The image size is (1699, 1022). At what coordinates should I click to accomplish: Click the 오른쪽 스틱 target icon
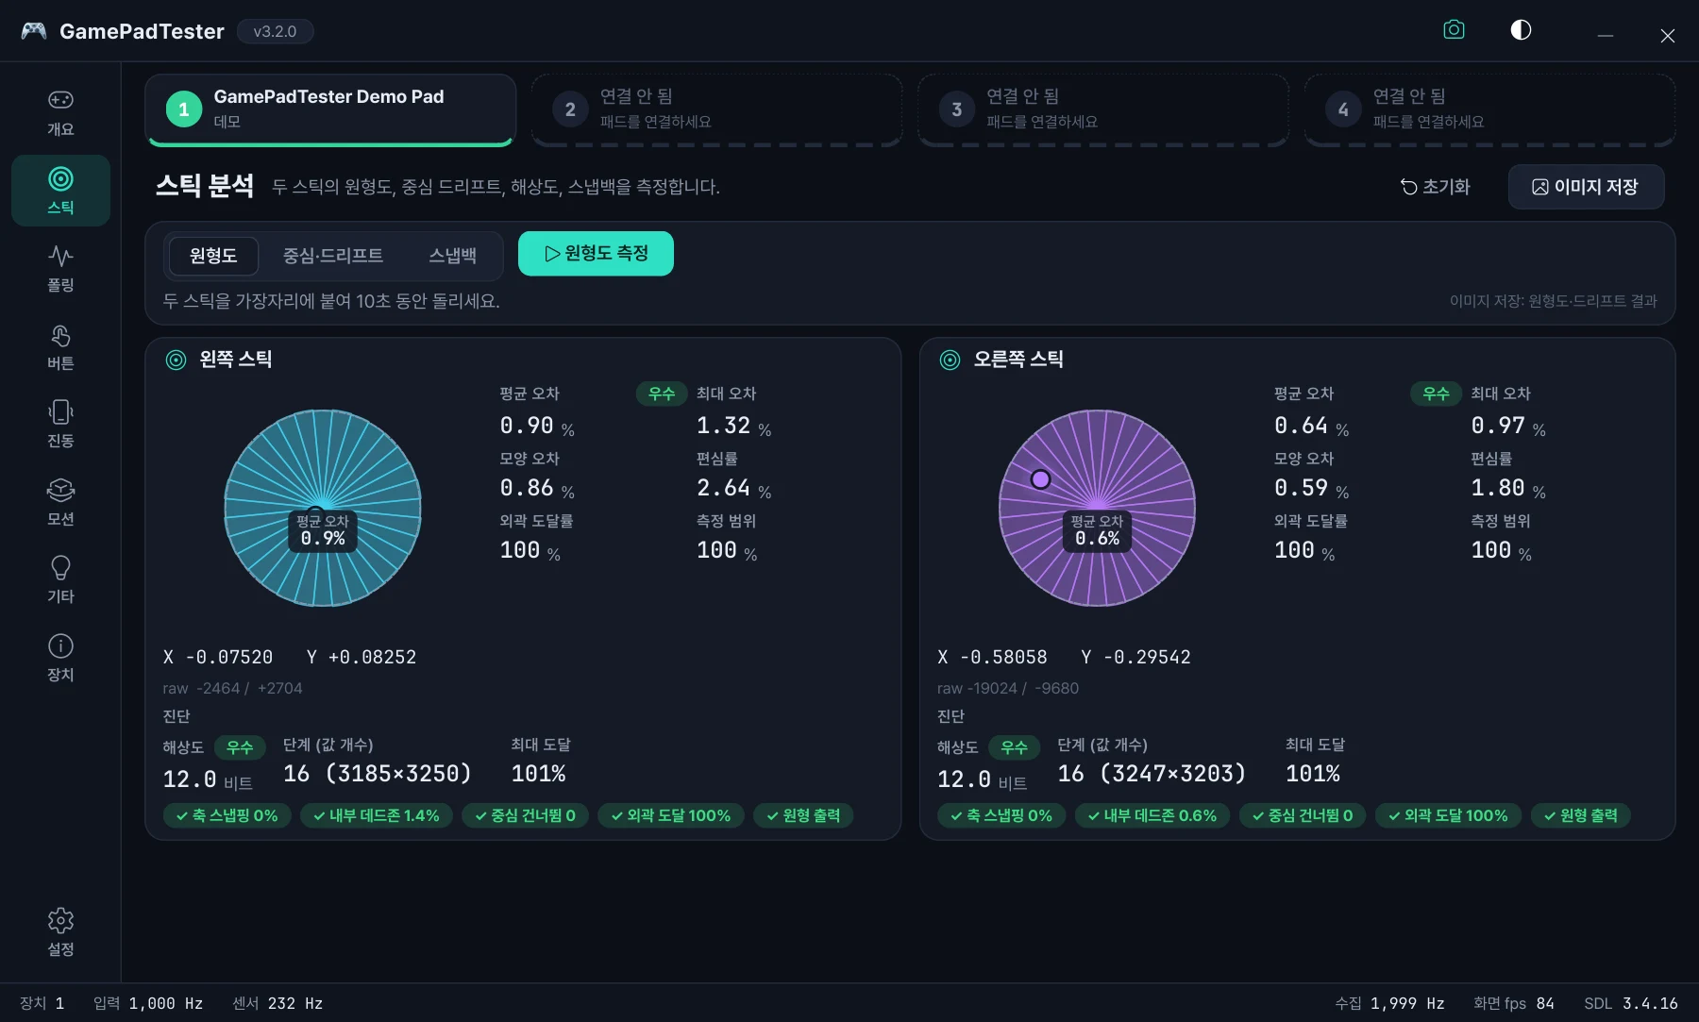pos(950,360)
